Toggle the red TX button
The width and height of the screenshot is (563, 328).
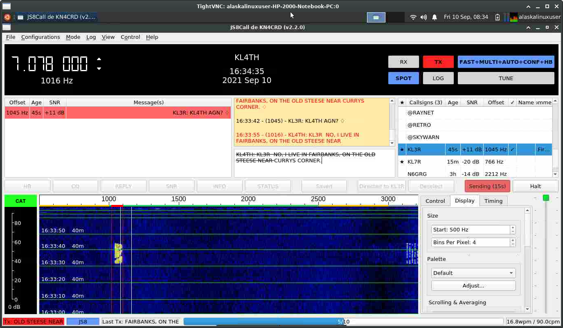coord(438,62)
